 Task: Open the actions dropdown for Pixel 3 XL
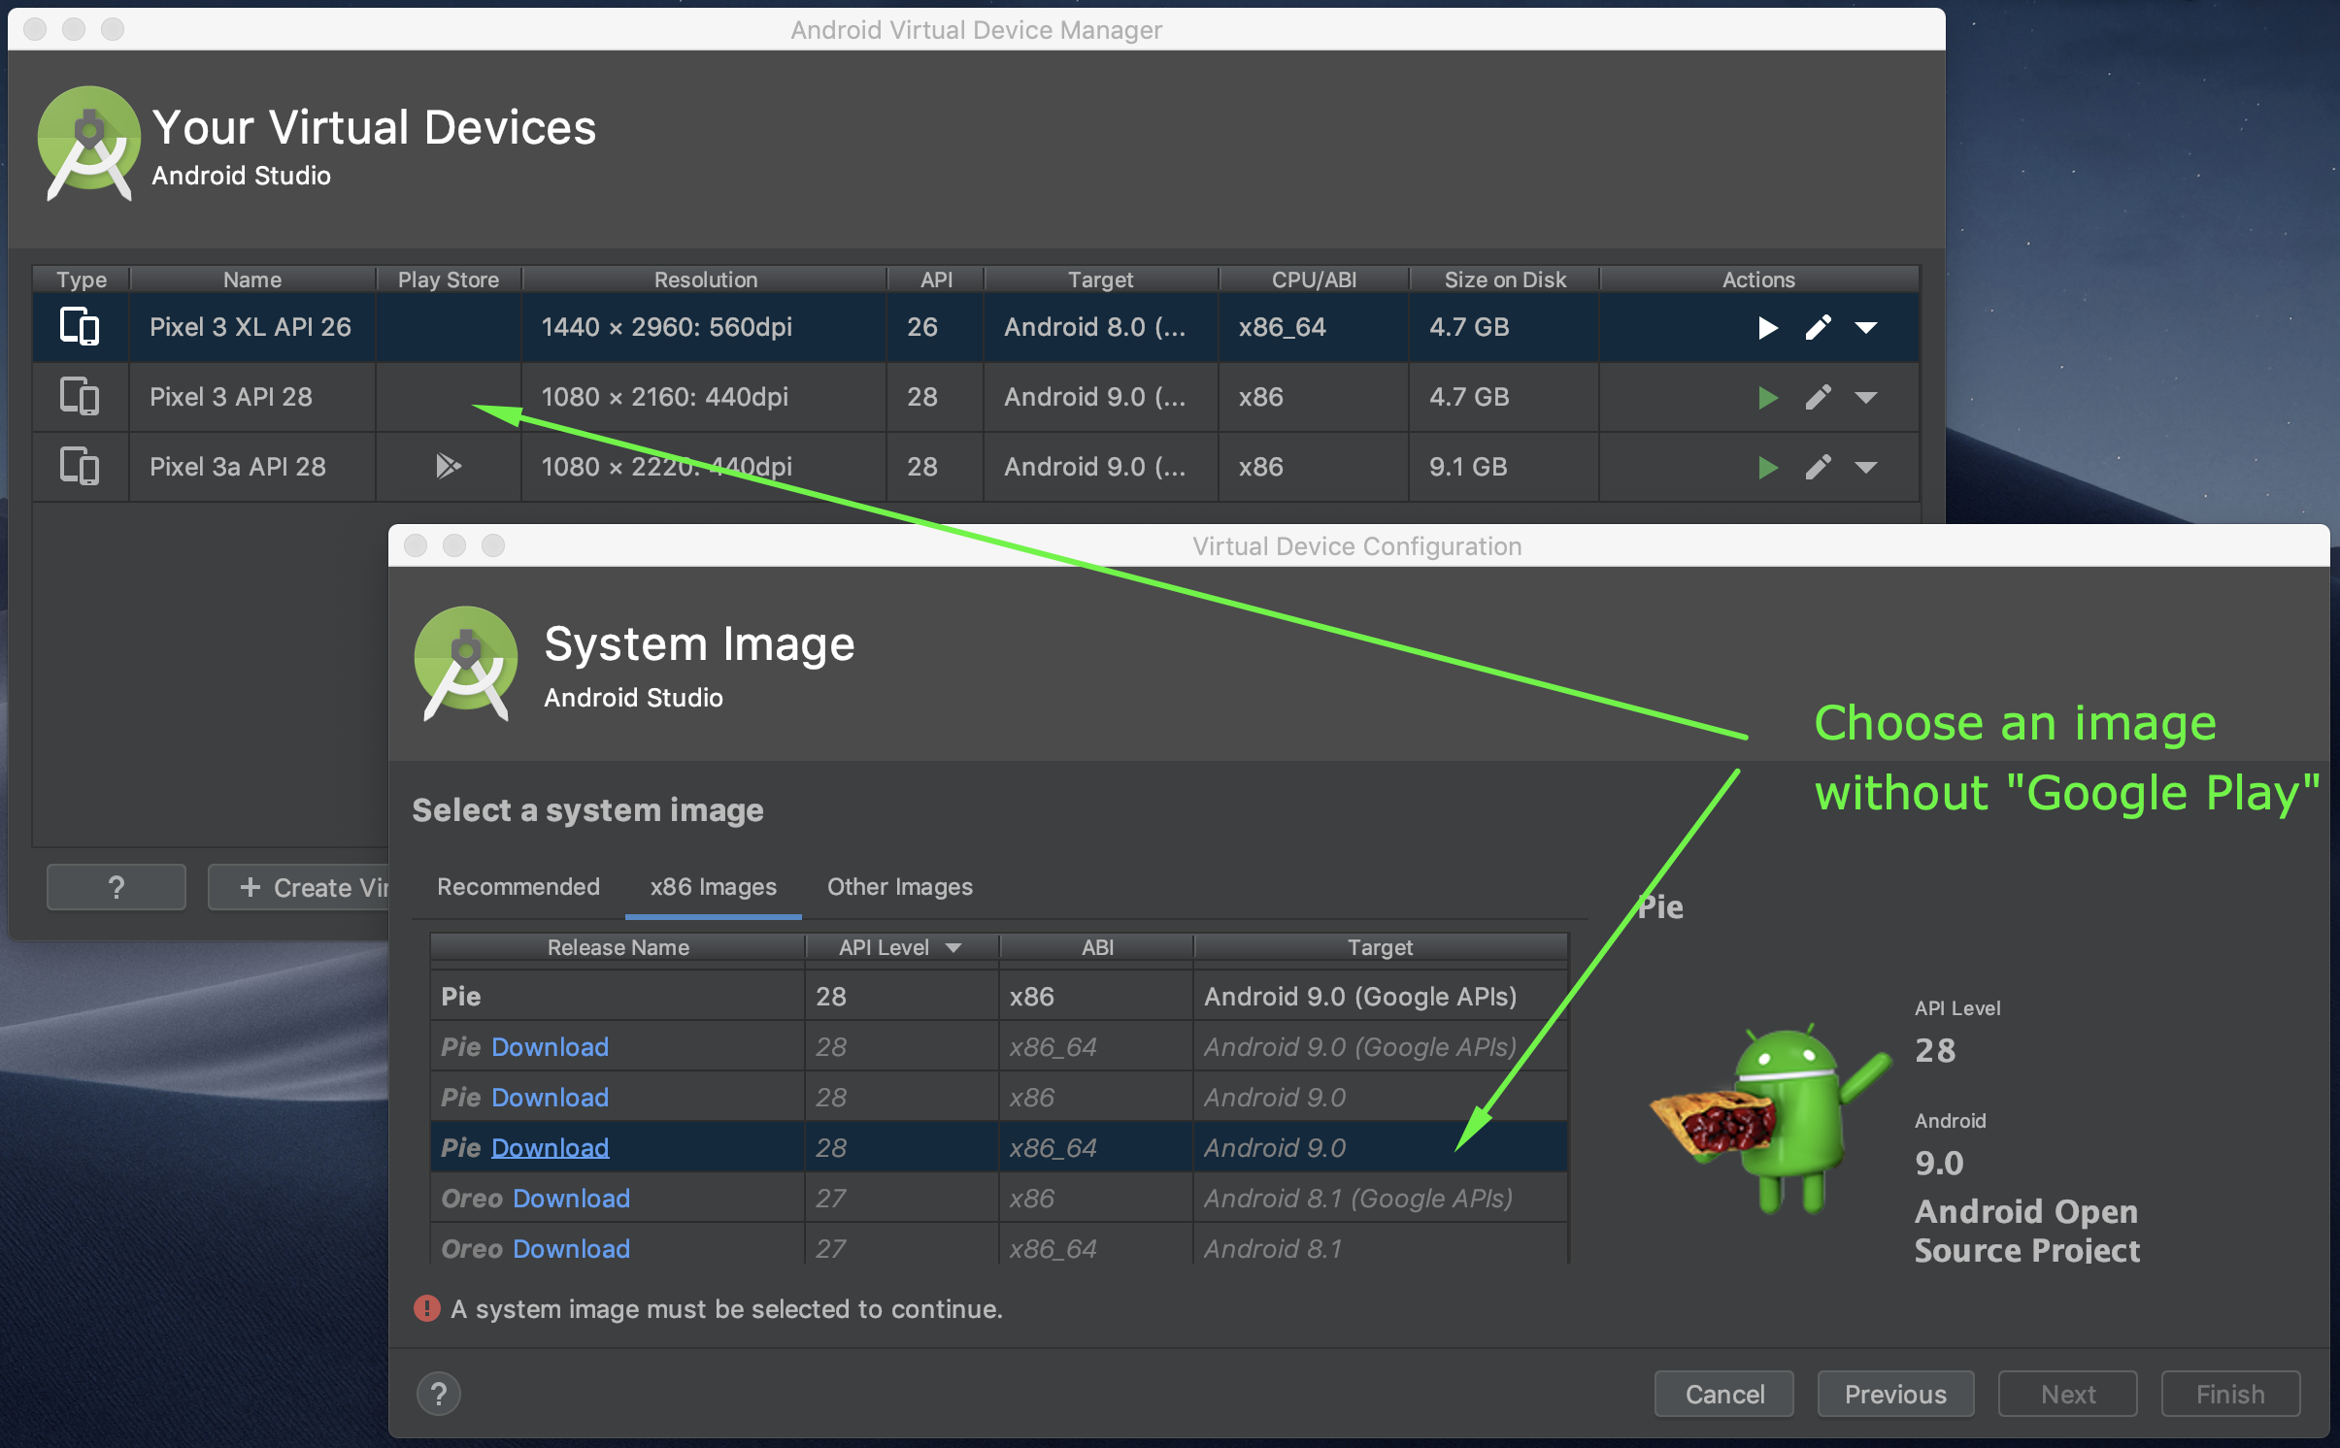pos(1865,328)
